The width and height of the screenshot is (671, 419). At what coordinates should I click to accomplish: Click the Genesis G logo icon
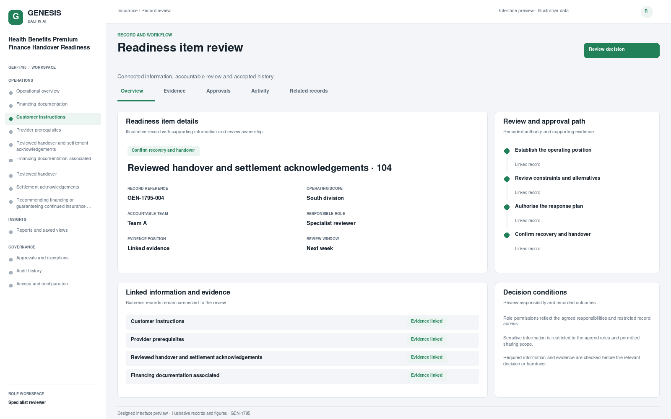16,17
